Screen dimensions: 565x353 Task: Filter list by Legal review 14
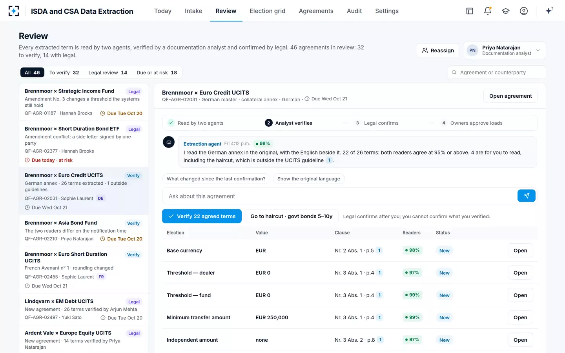tap(108, 73)
